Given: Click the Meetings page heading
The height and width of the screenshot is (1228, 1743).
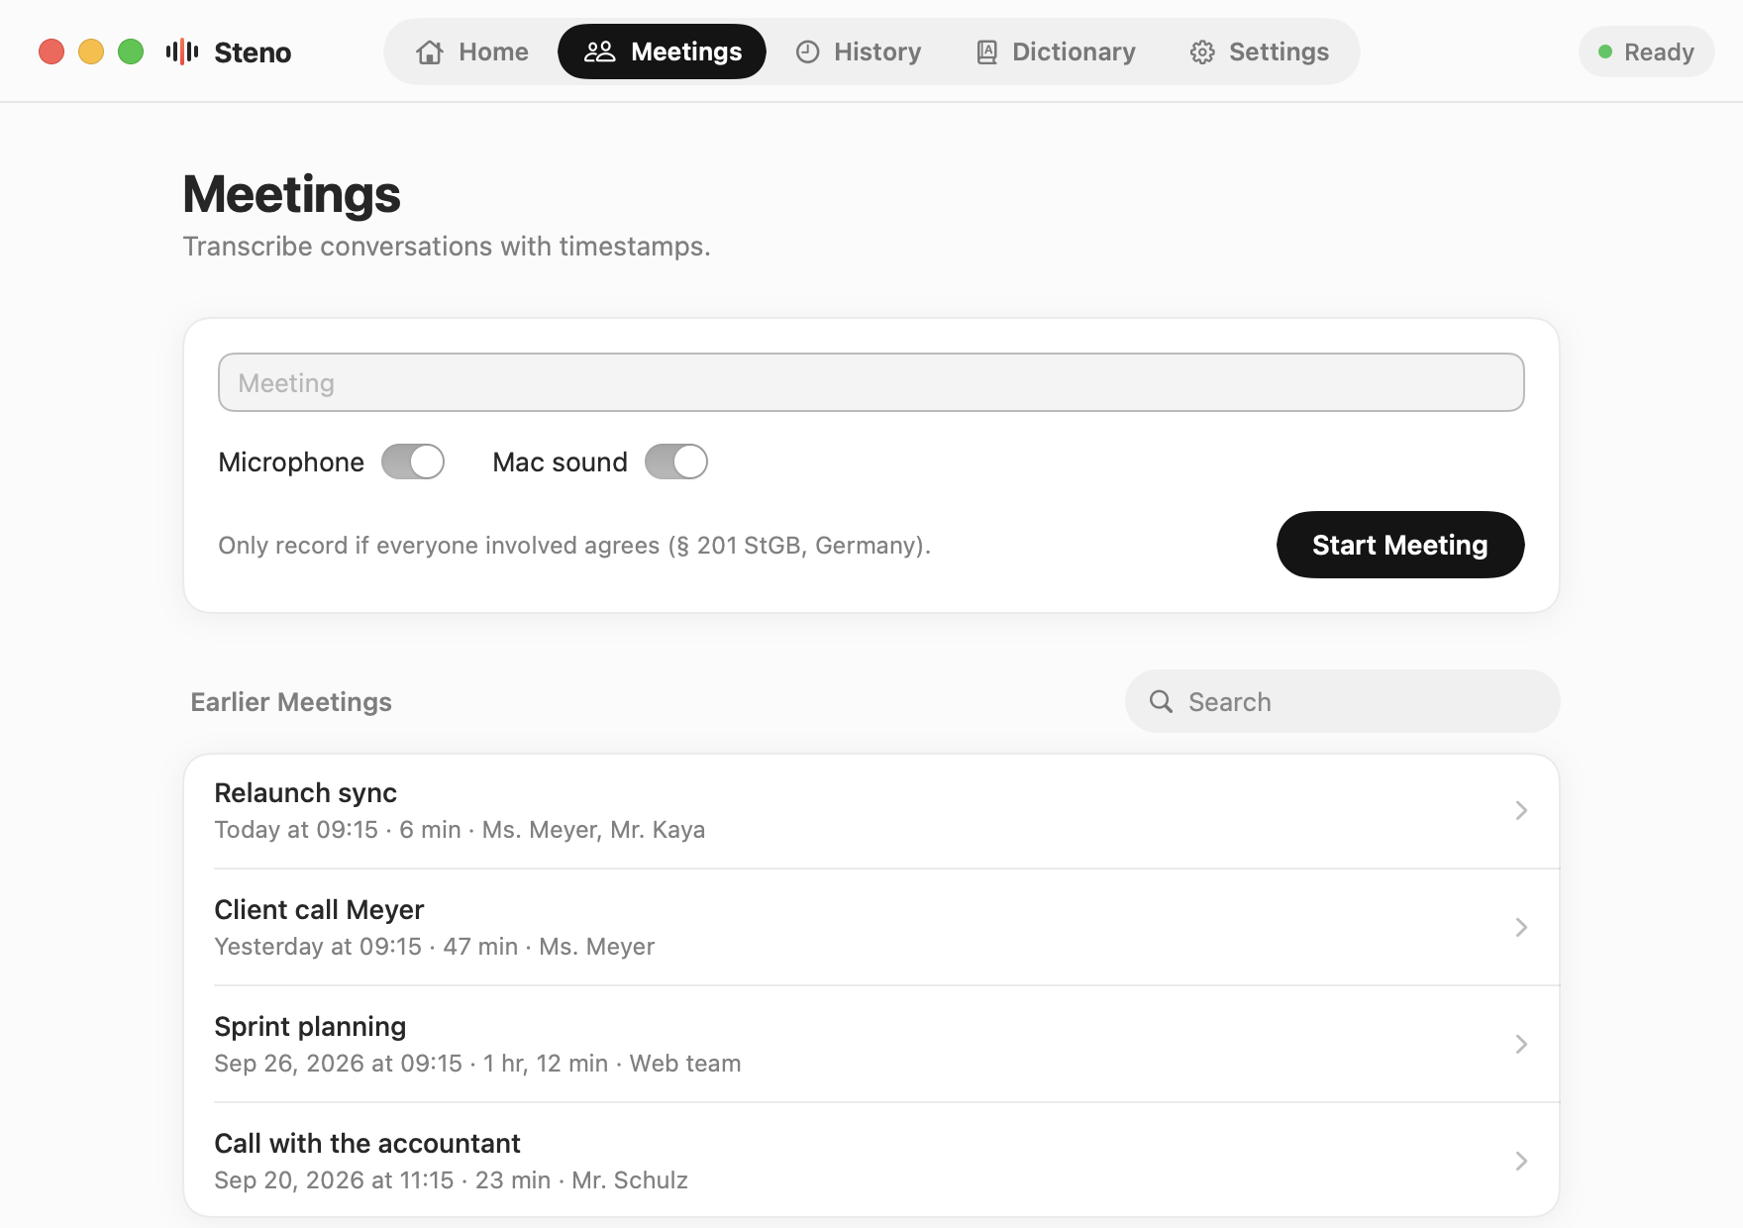Looking at the screenshot, I should tap(292, 194).
